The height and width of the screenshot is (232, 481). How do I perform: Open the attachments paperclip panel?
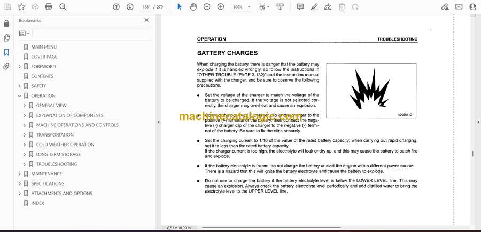coord(6,67)
